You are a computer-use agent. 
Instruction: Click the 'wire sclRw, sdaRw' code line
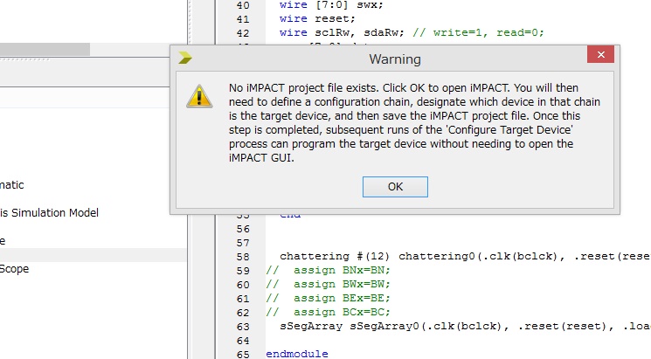pos(411,32)
